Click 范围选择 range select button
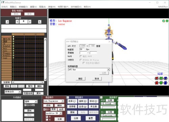This screenshot has height=122, width=169. 28,93
